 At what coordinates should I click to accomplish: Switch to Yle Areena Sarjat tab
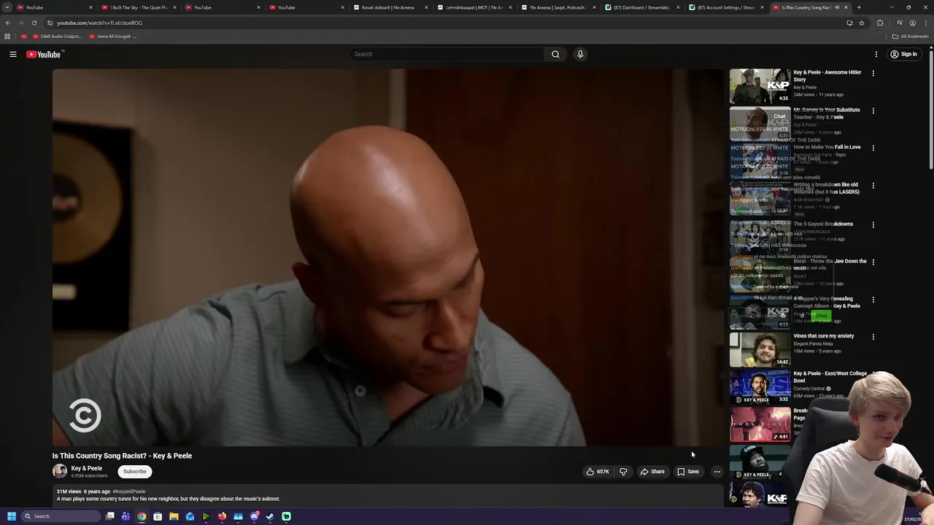tap(559, 7)
